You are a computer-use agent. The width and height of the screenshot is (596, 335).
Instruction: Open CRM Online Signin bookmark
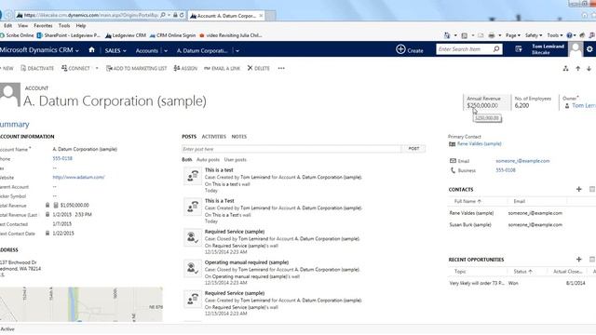pos(173,35)
